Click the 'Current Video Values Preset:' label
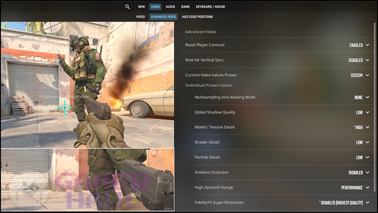 coord(211,75)
